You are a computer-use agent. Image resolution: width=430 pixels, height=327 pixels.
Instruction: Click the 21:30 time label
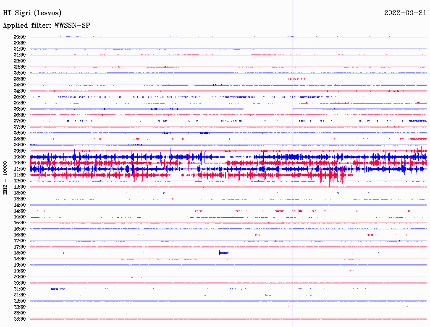(20, 295)
